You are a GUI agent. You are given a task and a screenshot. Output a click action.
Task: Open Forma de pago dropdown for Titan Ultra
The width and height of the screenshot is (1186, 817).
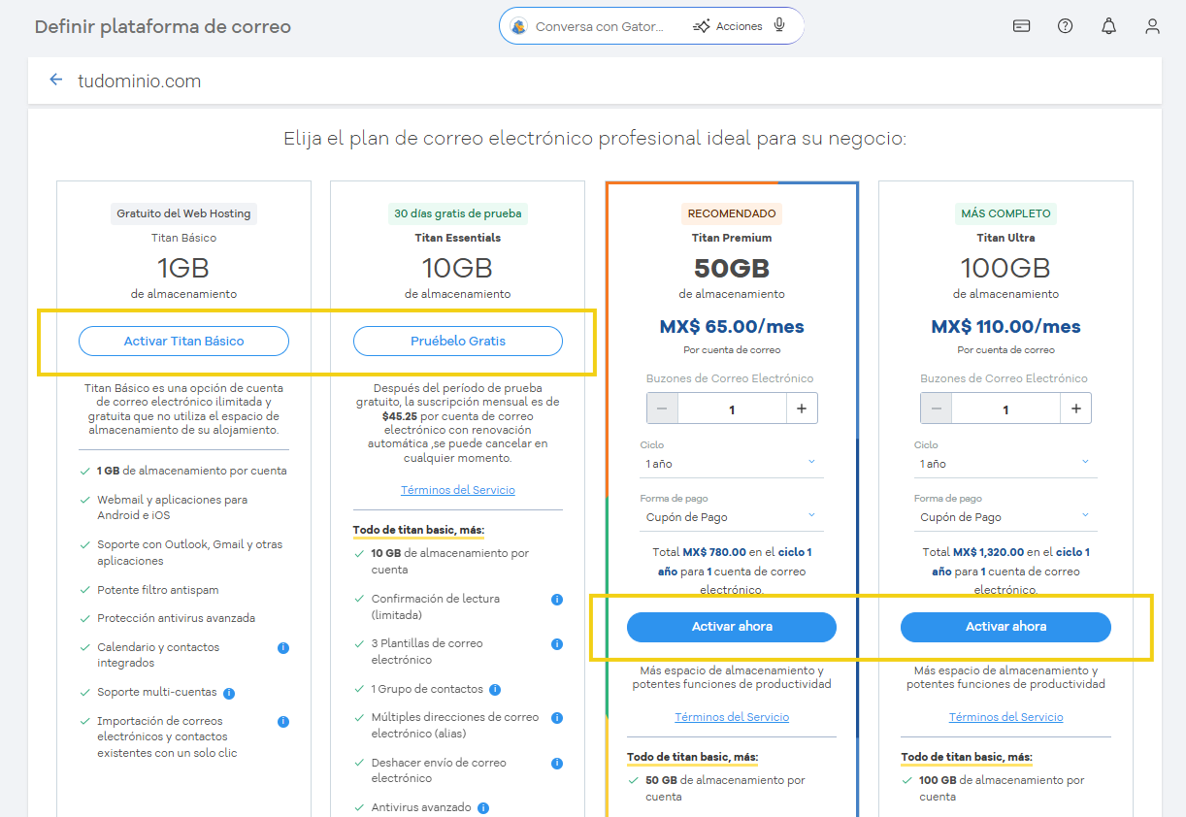(x=1005, y=517)
